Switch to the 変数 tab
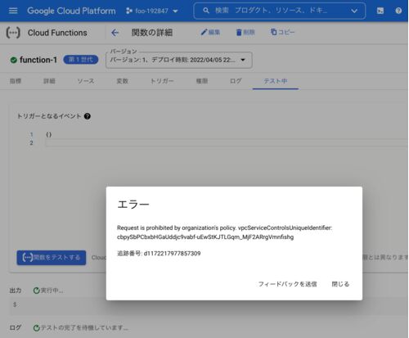Screen dimensions: 409x338 click(123, 81)
